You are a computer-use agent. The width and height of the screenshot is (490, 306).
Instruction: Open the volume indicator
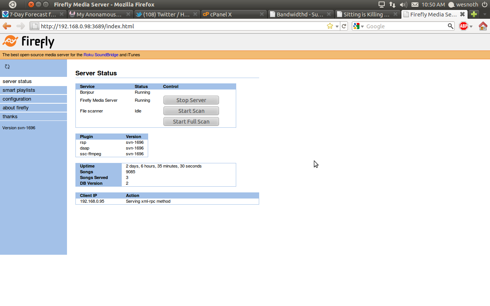pyautogui.click(x=403, y=5)
